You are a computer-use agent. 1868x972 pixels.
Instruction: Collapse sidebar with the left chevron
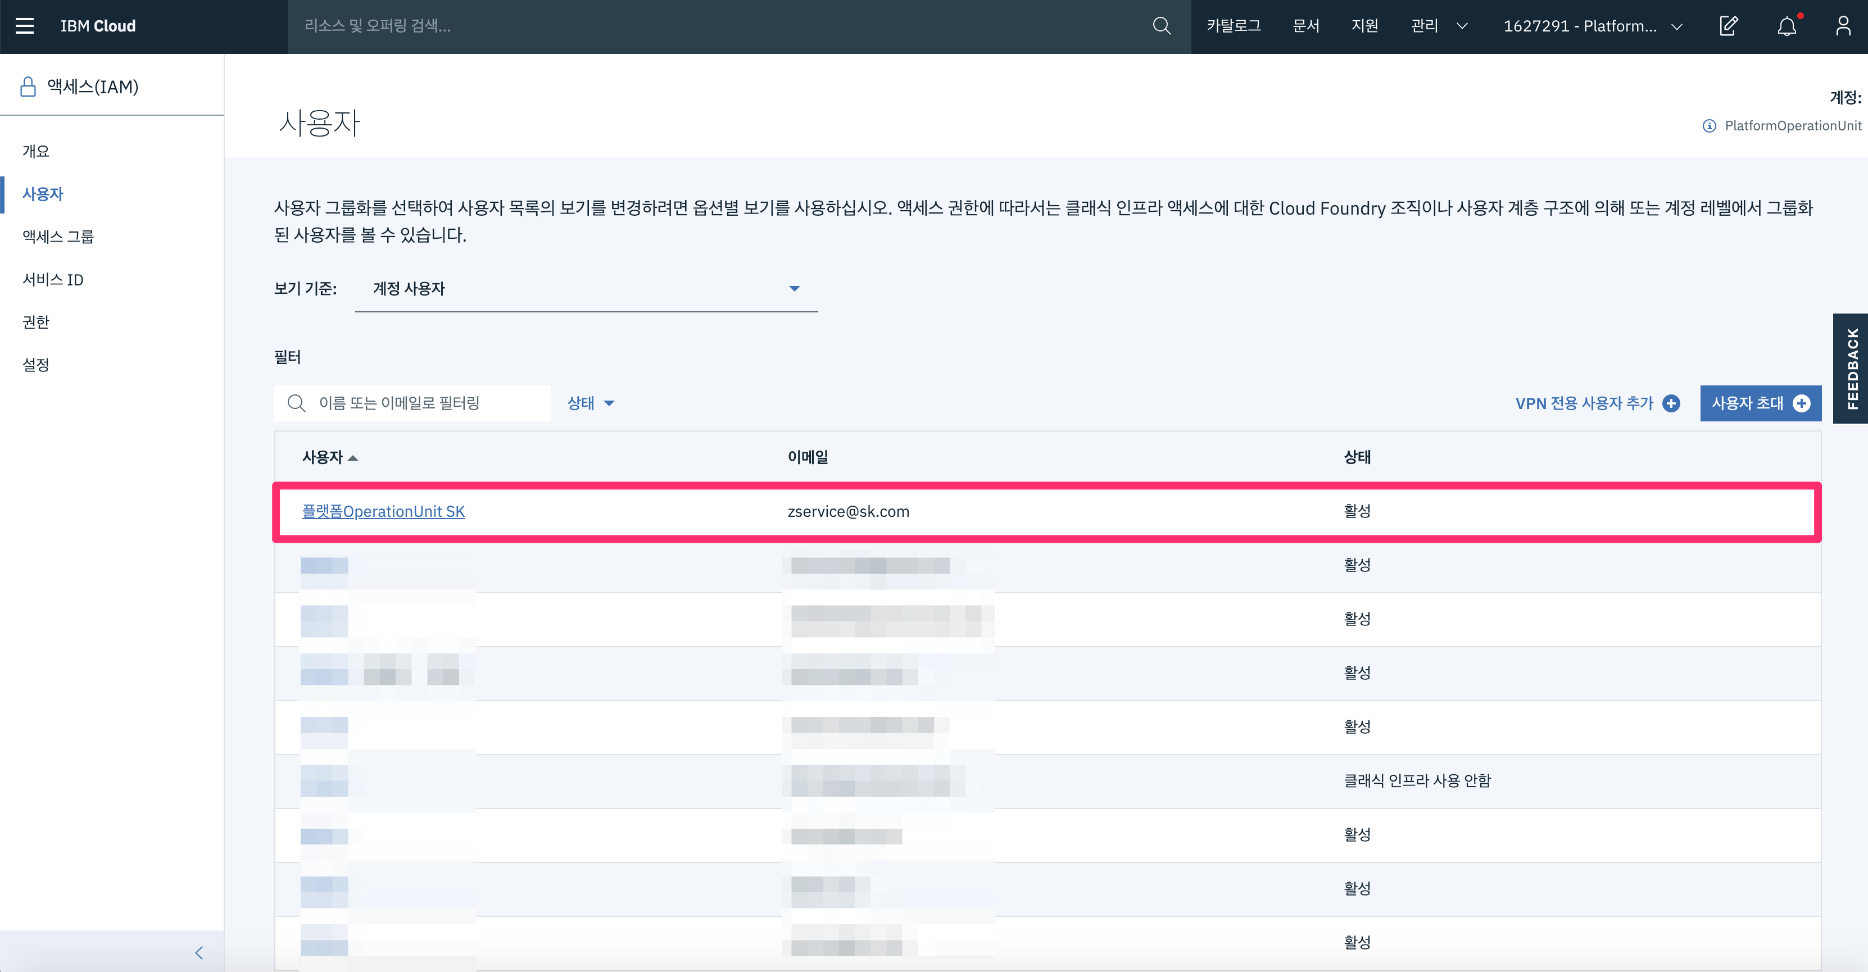point(200,952)
